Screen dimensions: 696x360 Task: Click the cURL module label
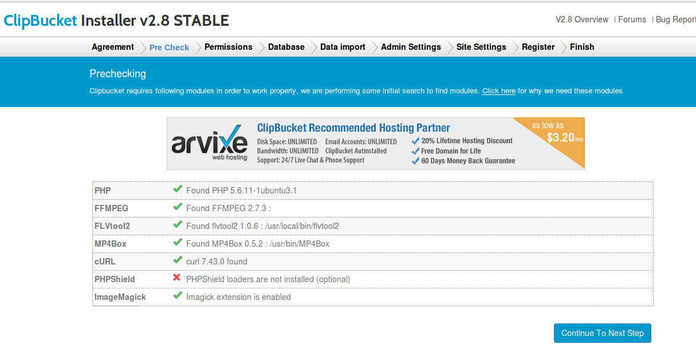click(105, 262)
